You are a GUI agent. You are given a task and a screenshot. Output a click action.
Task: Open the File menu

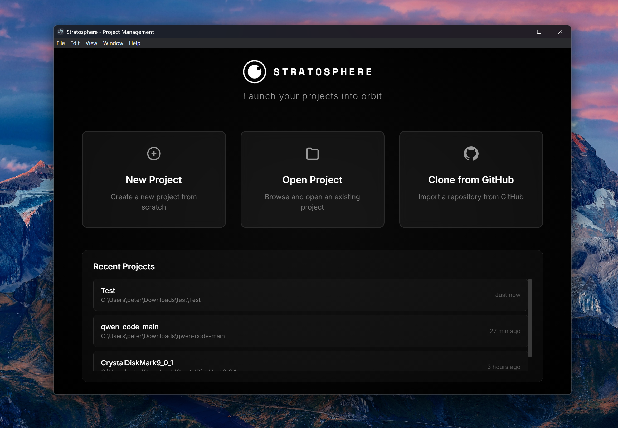tap(61, 43)
